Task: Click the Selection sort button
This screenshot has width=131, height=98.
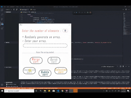Action: pos(61,71)
